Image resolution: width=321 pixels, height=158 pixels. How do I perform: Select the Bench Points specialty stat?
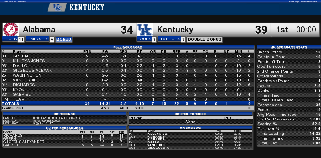tap(289, 52)
